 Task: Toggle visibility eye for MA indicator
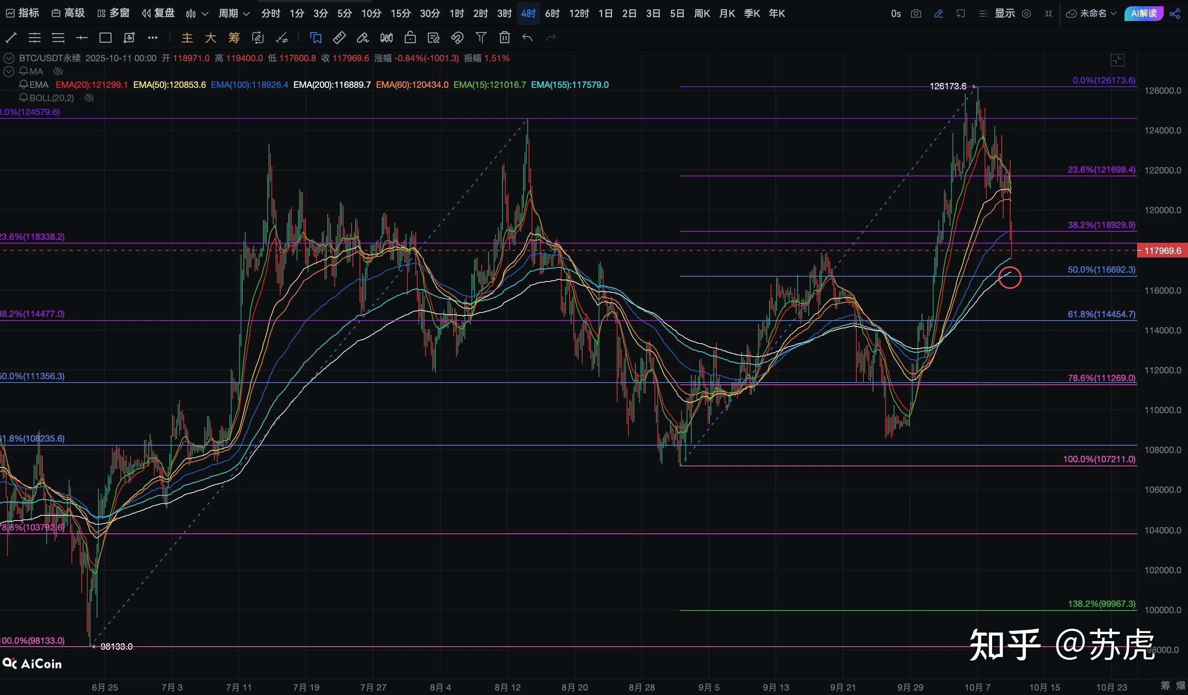(x=58, y=71)
